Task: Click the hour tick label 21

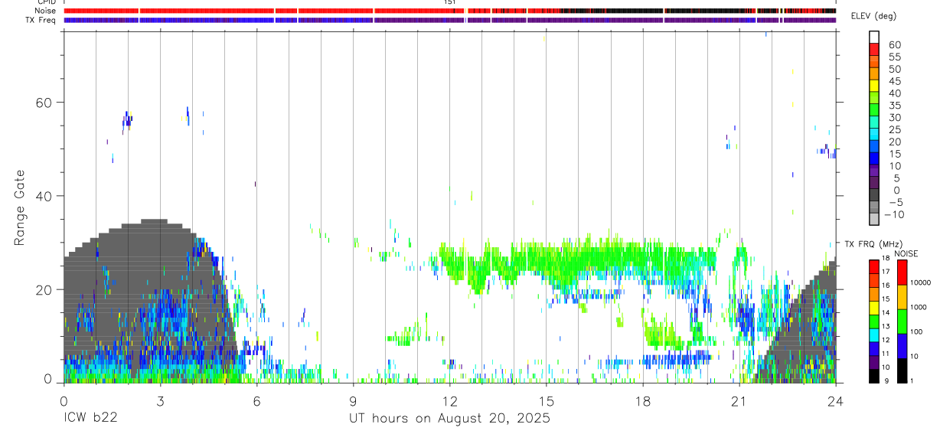Action: pos(739,401)
